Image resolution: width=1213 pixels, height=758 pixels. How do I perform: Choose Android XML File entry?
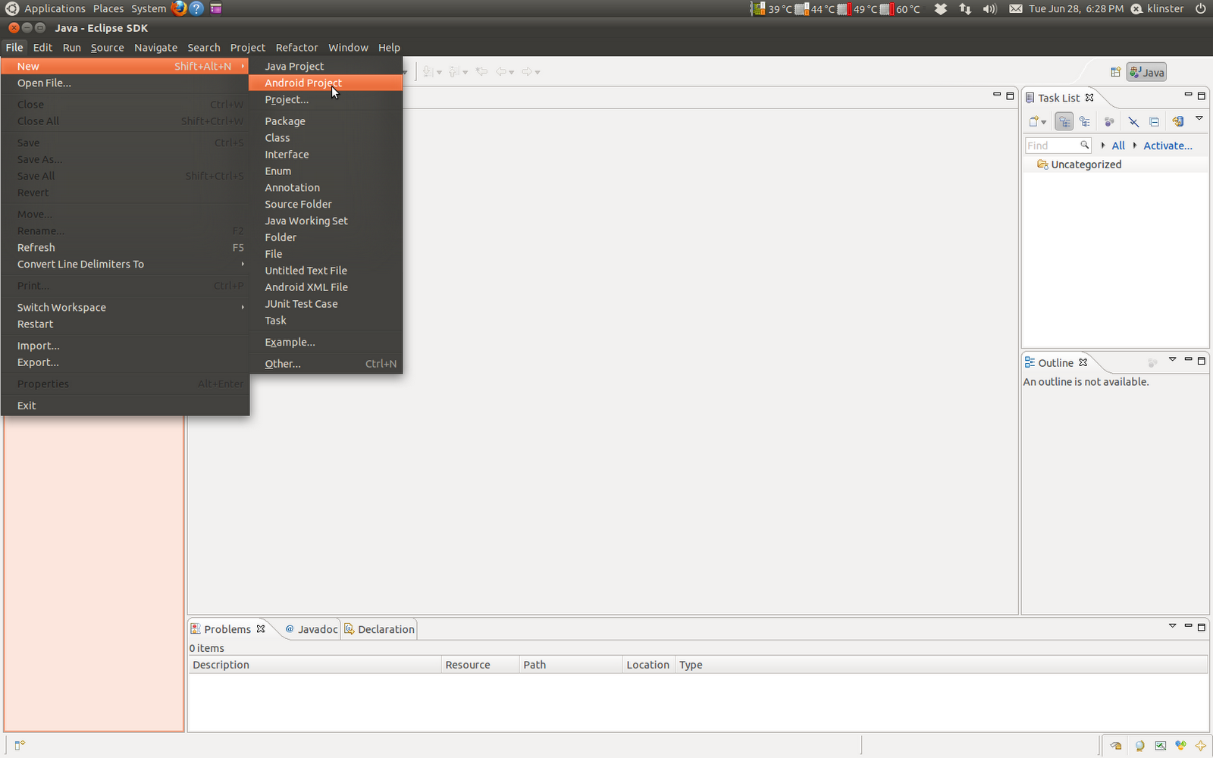[325, 287]
